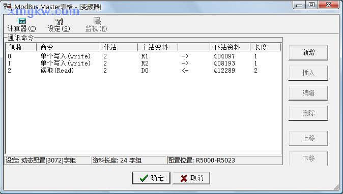The width and height of the screenshot is (343, 194).
Task: Open the 计算器(C) calculator tool
Action: point(22,25)
